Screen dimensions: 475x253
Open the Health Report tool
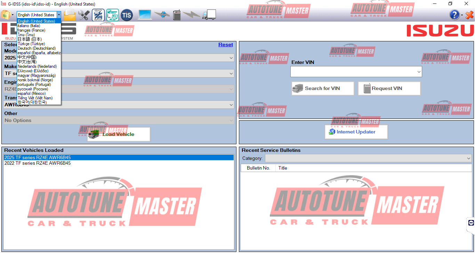point(98,15)
